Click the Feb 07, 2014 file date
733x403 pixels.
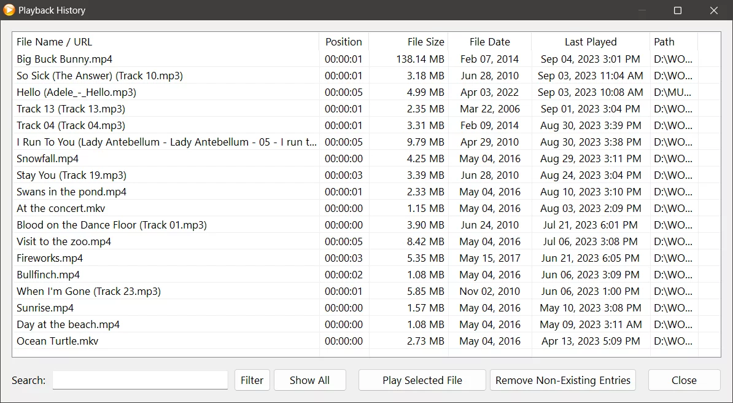point(489,59)
